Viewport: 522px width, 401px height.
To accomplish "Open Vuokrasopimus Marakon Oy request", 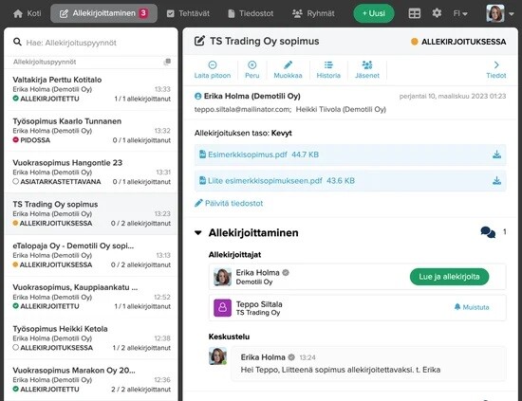I will [x=91, y=380].
